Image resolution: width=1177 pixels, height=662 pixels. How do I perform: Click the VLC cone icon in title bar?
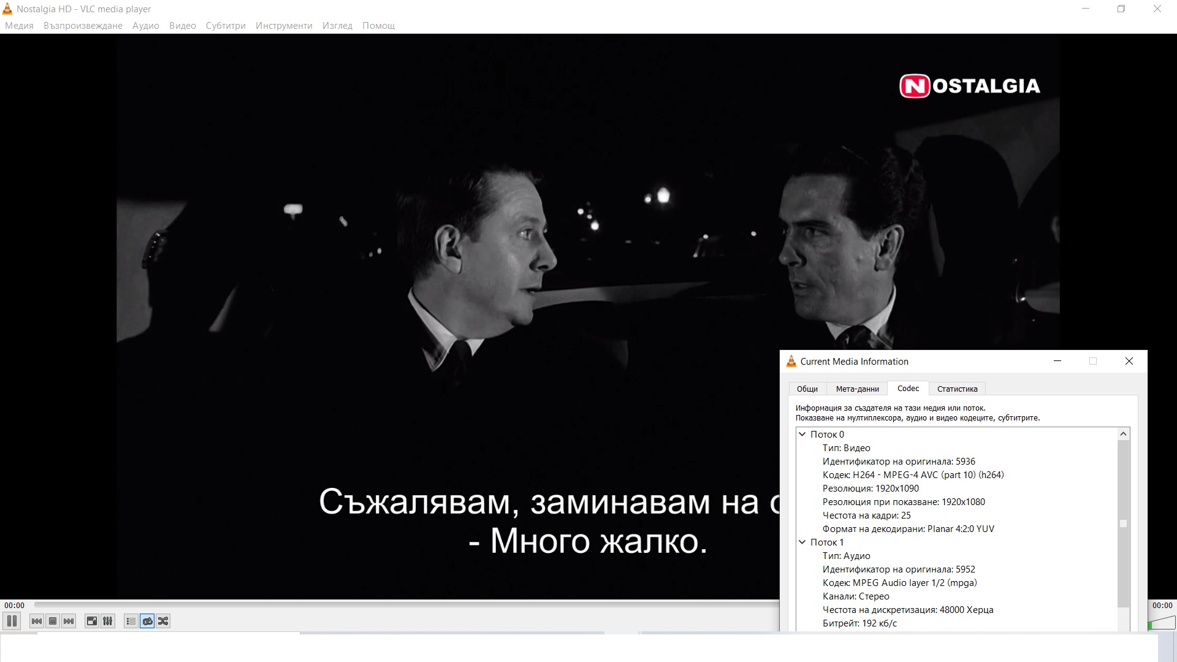pyautogui.click(x=7, y=9)
